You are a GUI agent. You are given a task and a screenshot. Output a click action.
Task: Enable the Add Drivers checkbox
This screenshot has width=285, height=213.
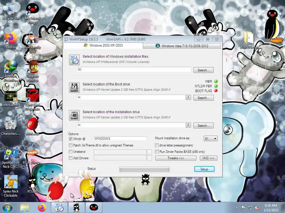tap(70, 158)
